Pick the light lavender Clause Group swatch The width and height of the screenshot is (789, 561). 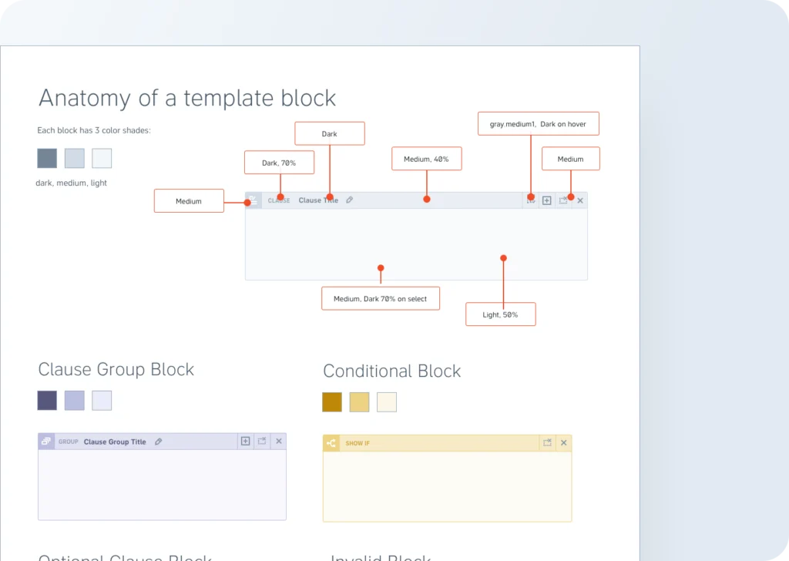(102, 401)
